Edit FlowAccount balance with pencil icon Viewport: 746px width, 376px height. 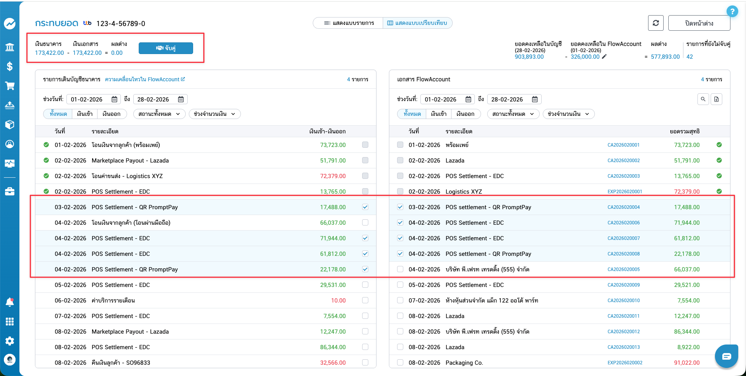coord(604,57)
